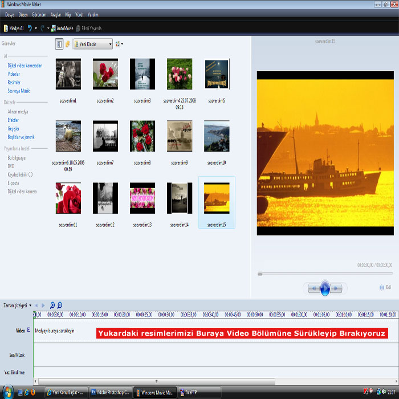Click Internet Explorer quick launch icon
The width and height of the screenshot is (399, 399).
click(x=26, y=392)
